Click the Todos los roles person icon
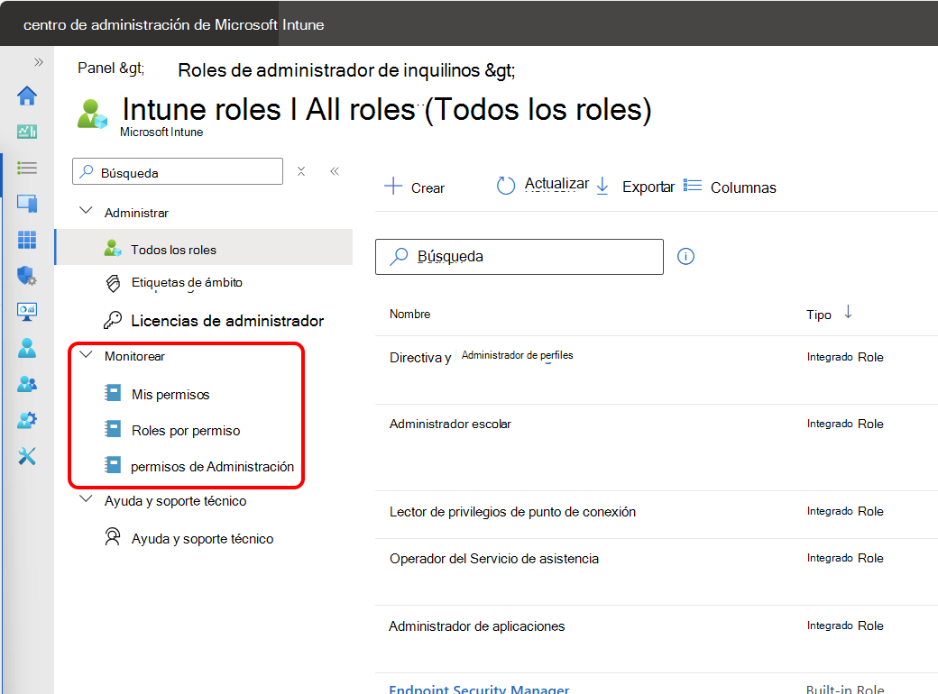Viewport: 938px width, 694px height. tap(113, 248)
